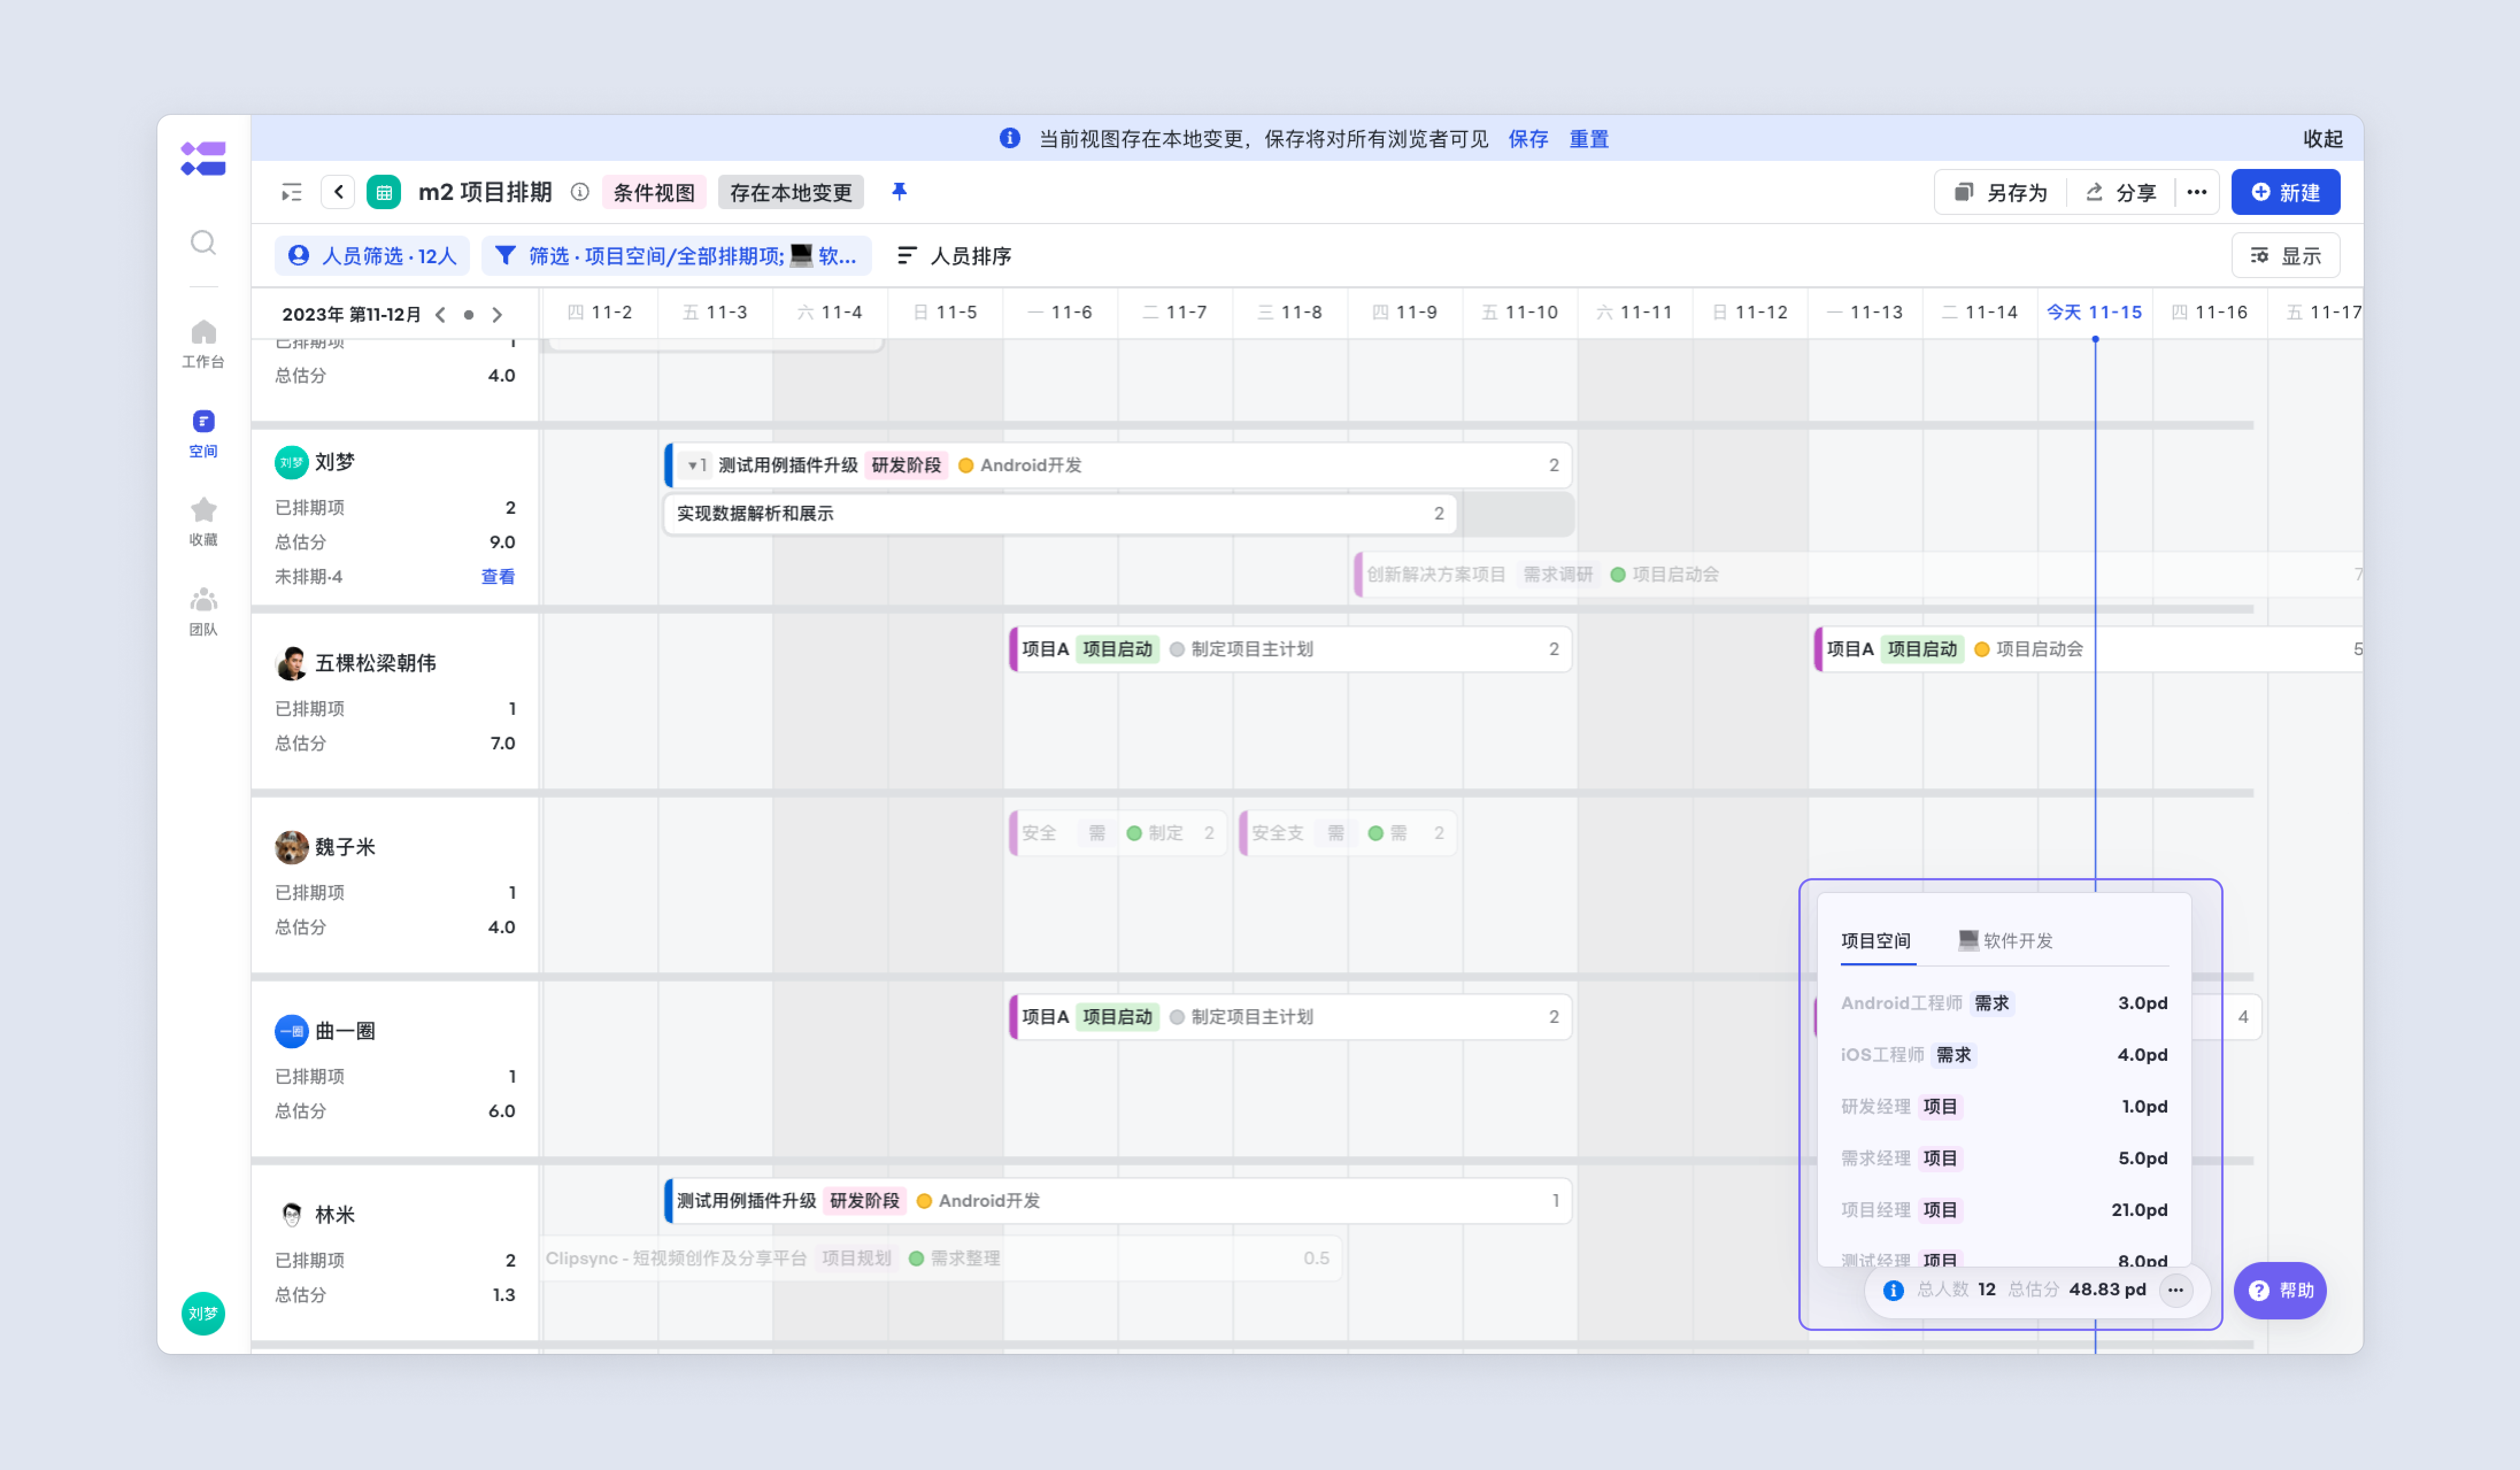
Task: Click the 新建 button
Action: pyautogui.click(x=2285, y=192)
